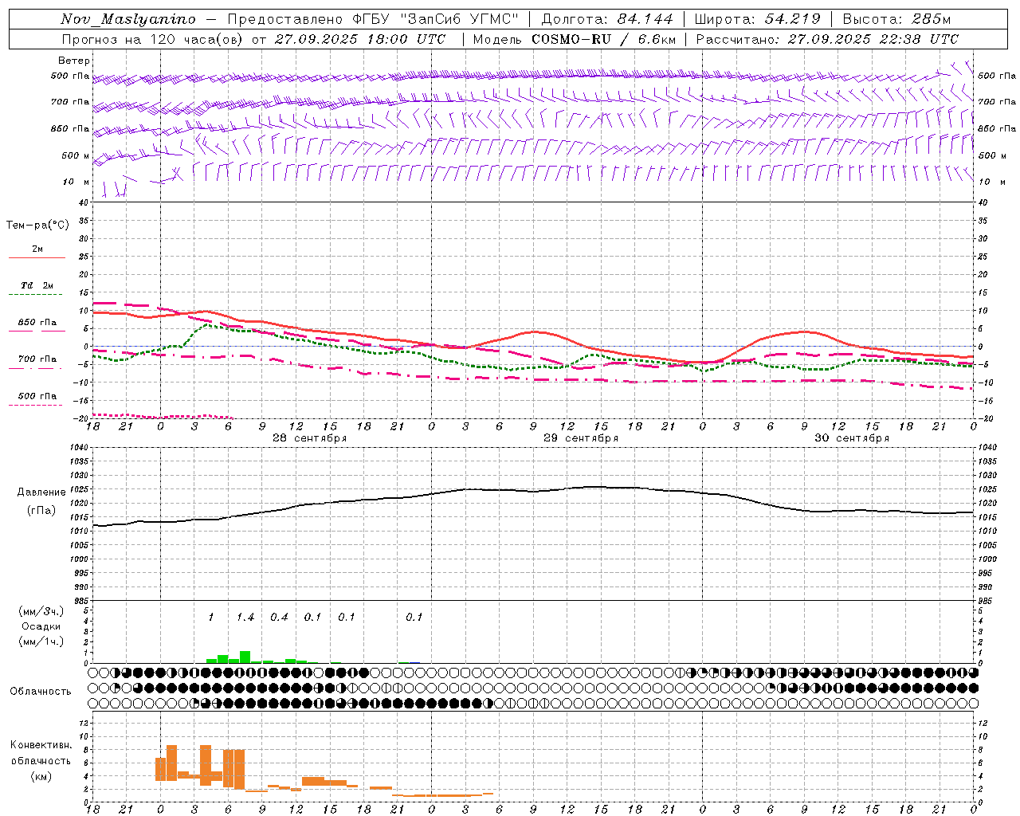
Task: Click the Давление pressure chart title
Action: point(41,492)
